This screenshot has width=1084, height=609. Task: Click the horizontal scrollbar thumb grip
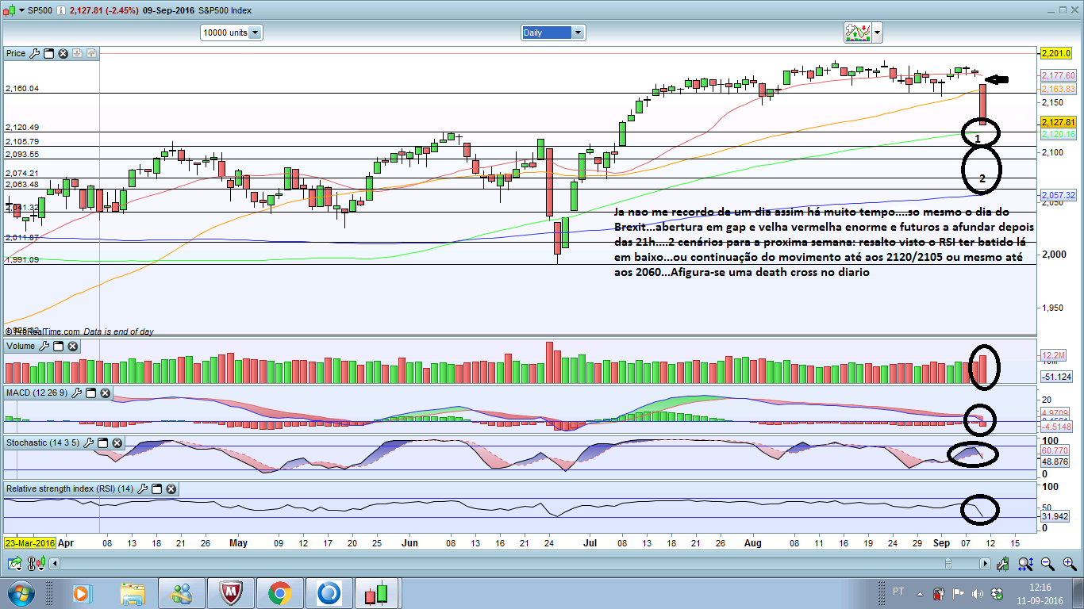point(948,563)
